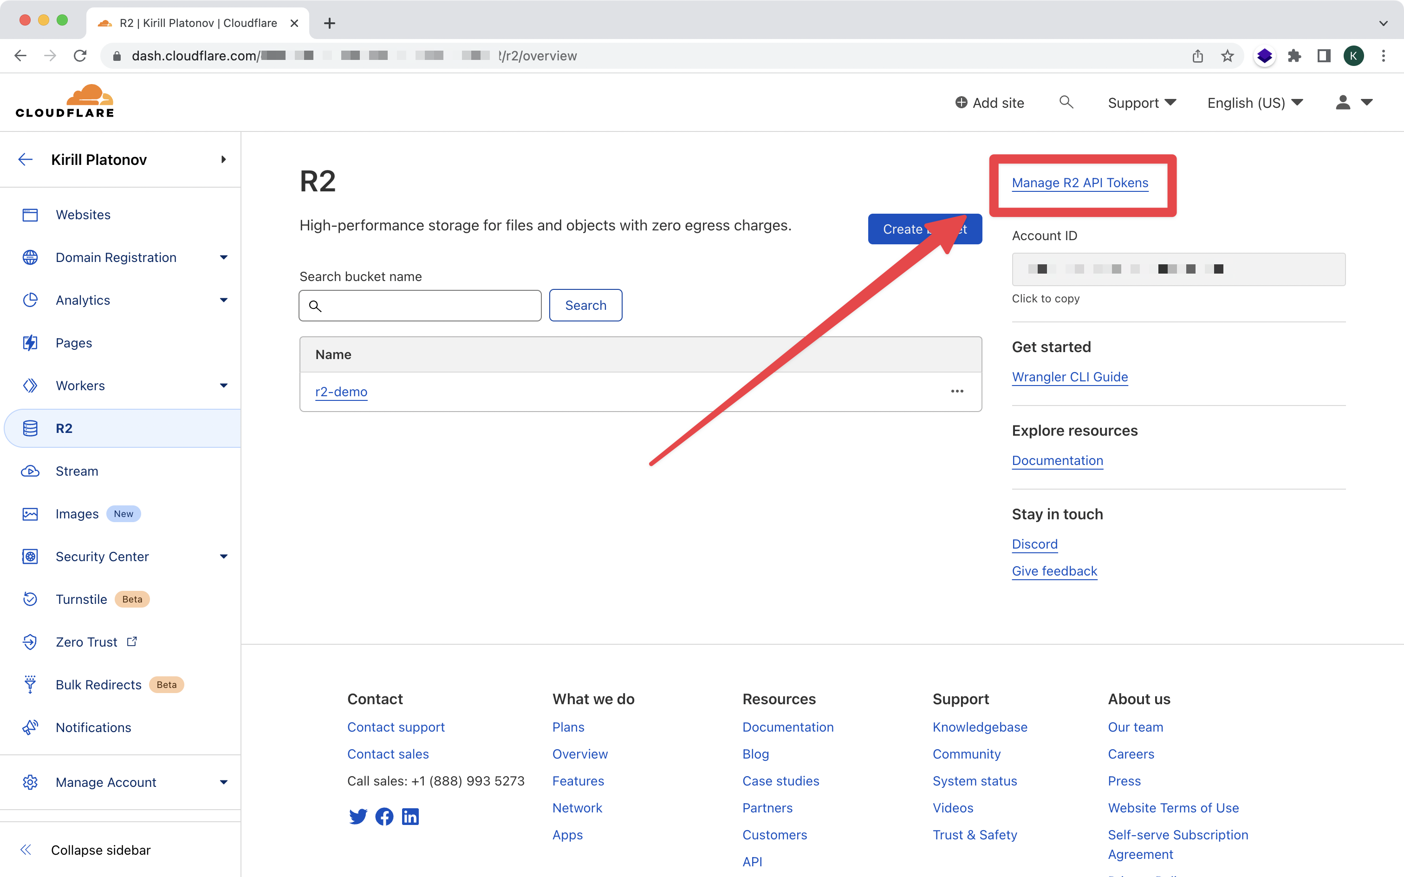
Task: Click Add site
Action: pyautogui.click(x=989, y=103)
